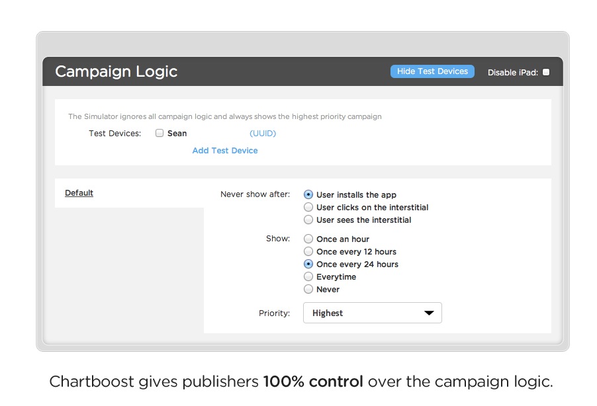Choose 'Once every 12 hours' option
The width and height of the screenshot is (597, 406).
pos(308,252)
